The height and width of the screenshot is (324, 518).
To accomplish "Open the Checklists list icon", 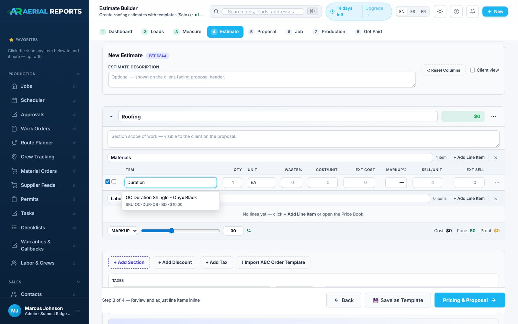I will (x=14, y=227).
